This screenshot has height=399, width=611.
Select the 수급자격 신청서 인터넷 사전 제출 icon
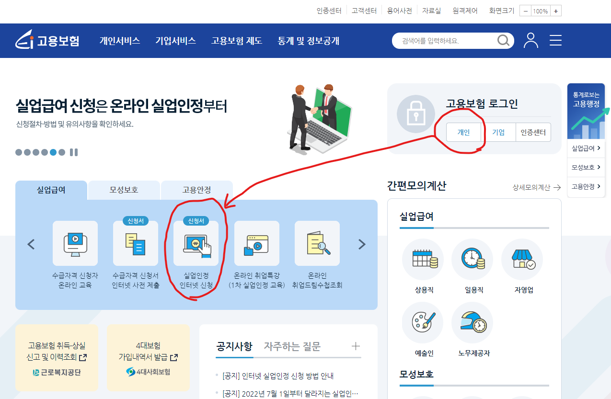coord(135,243)
